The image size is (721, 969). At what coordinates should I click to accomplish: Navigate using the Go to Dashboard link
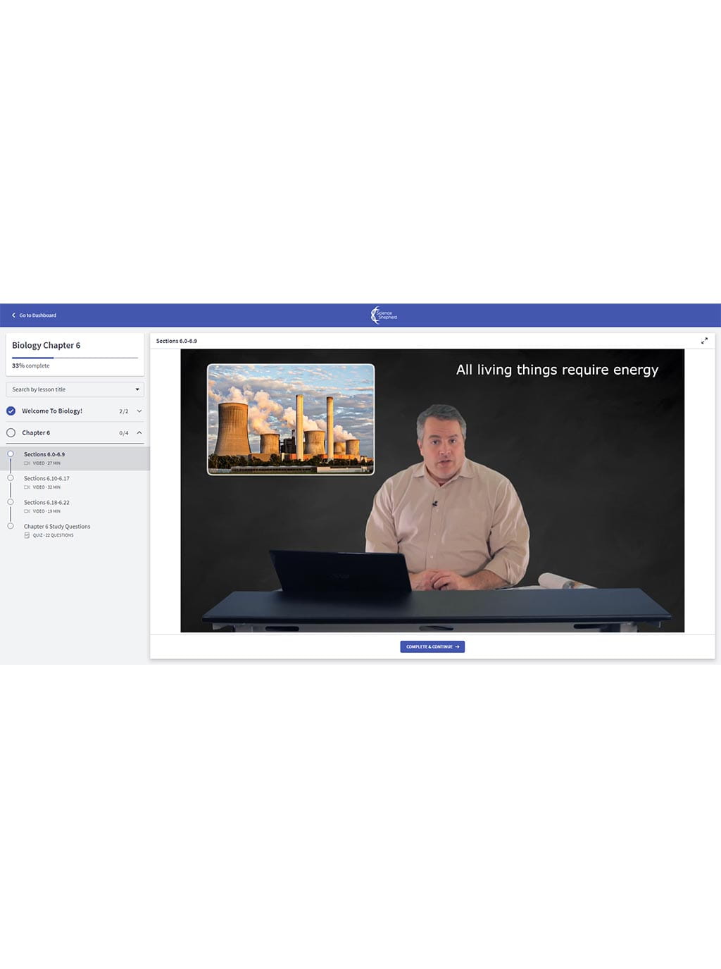[x=37, y=315]
